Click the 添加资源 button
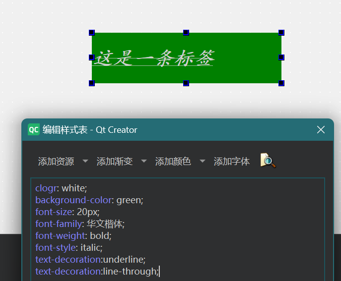 [56, 162]
